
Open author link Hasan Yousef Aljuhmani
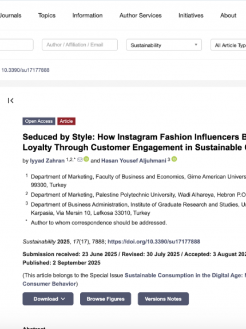click(134, 161)
